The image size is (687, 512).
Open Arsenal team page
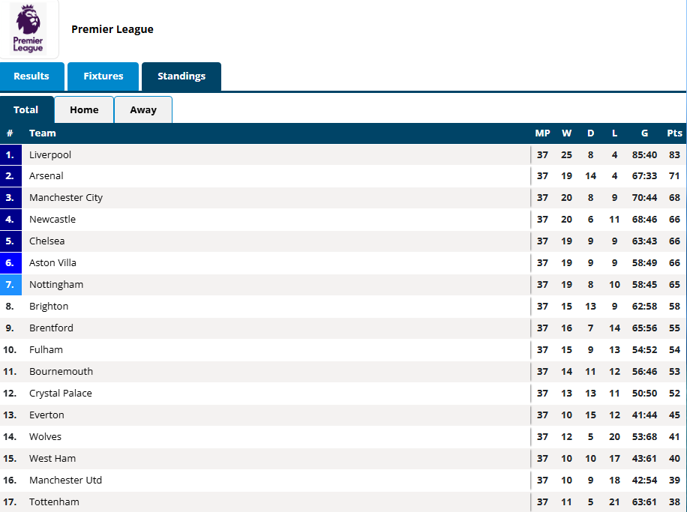click(46, 176)
